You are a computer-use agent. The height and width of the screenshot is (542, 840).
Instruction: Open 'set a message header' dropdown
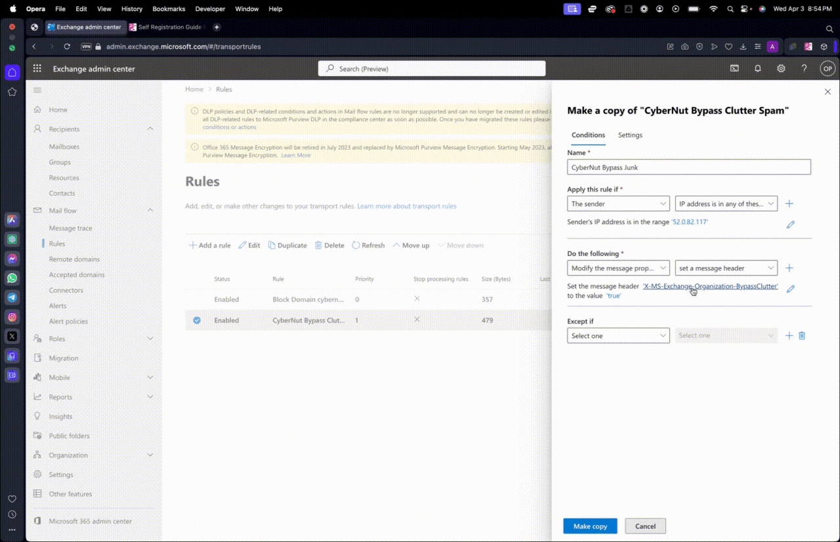pos(726,268)
